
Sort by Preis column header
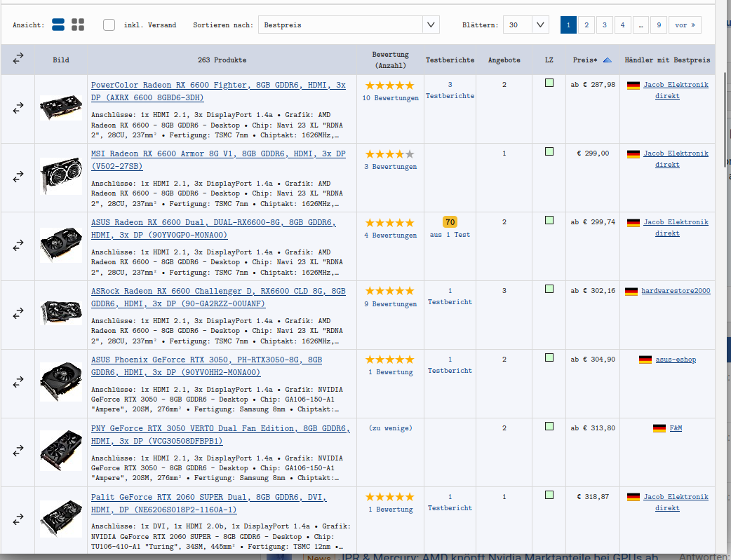(x=584, y=60)
